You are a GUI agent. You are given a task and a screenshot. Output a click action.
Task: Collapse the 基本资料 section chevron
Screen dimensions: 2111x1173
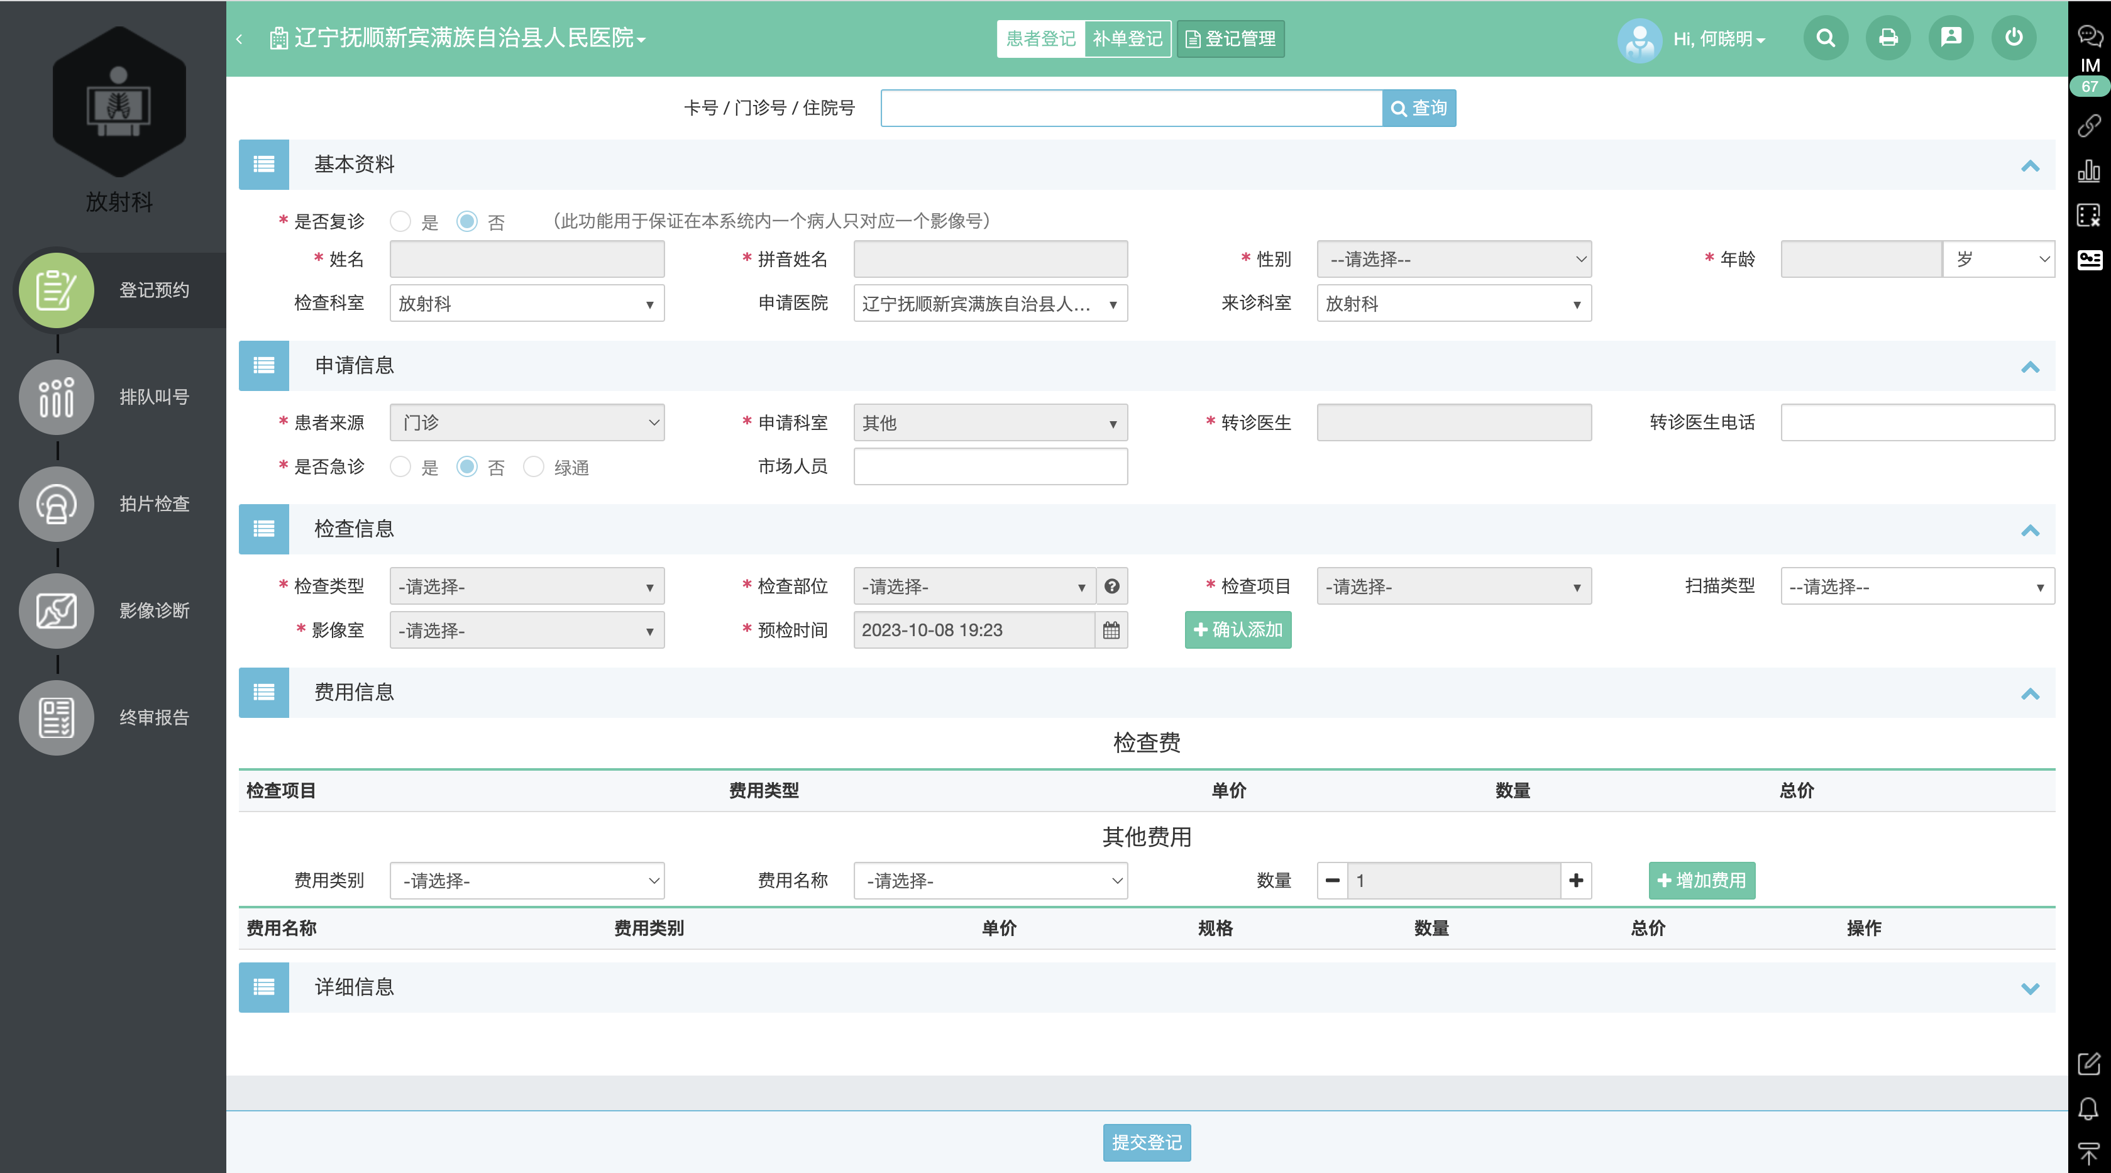[x=2030, y=165]
